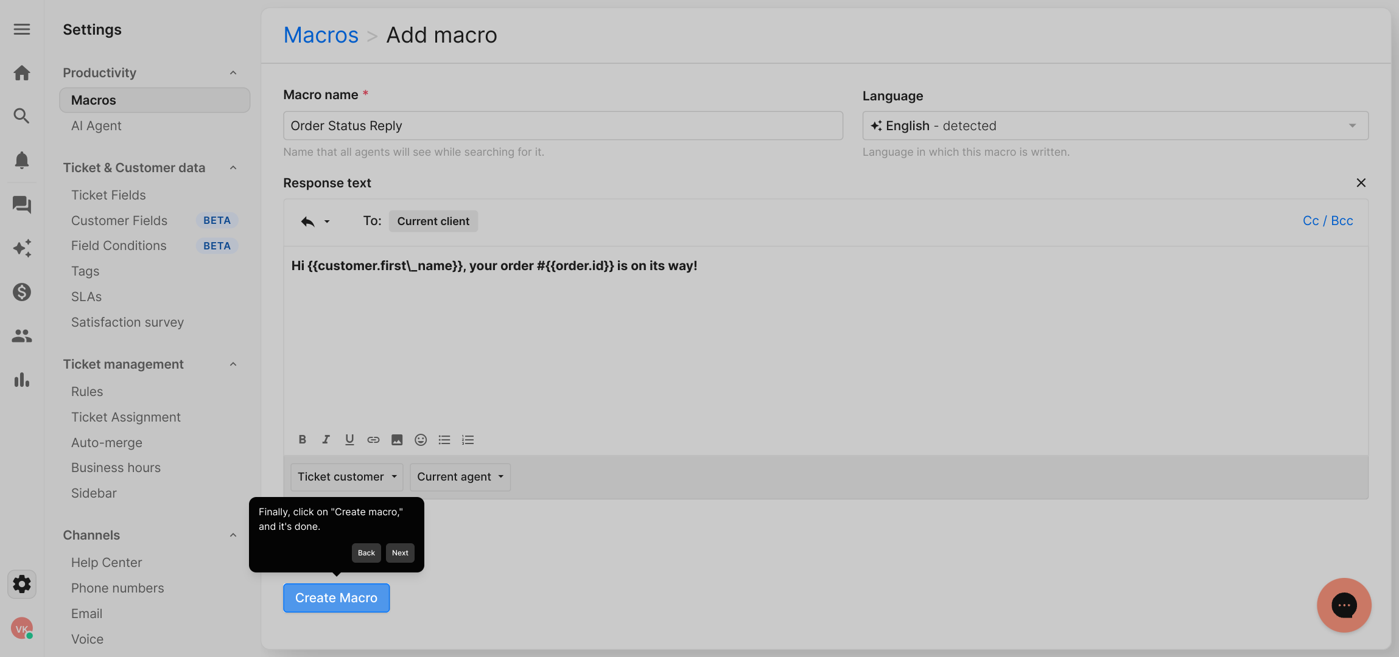The height and width of the screenshot is (657, 1399).
Task: Collapse the Ticket management section
Action: pos(233,364)
